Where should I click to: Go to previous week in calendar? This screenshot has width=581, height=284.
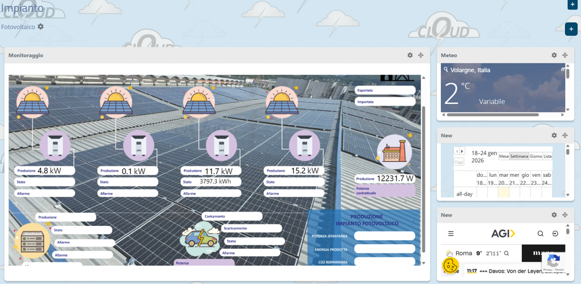pyautogui.click(x=457, y=151)
